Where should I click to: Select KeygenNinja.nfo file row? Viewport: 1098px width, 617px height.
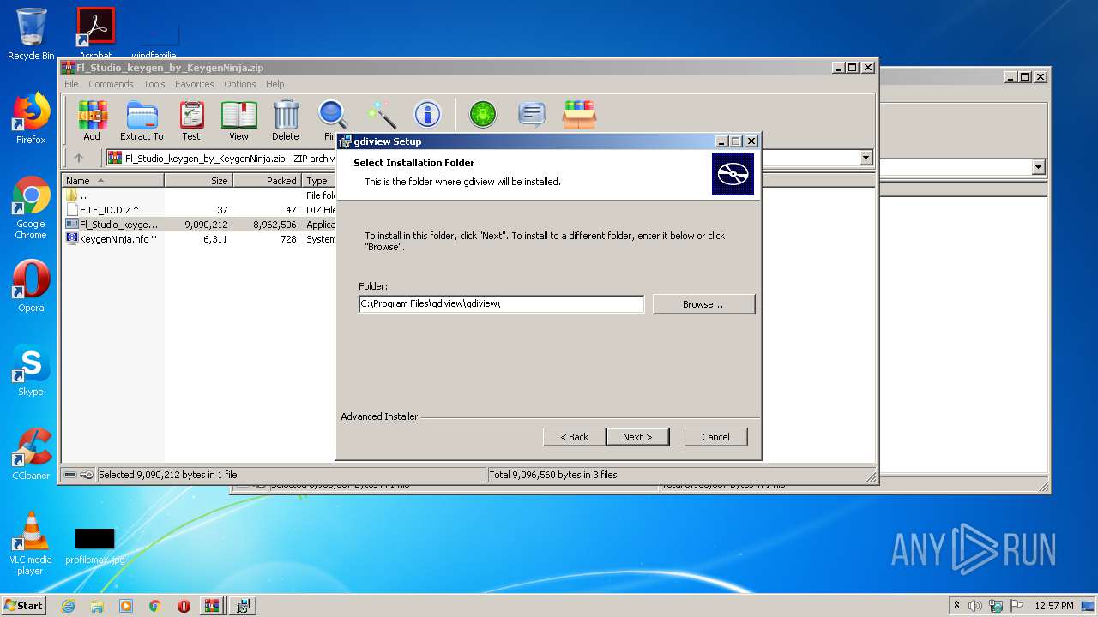(199, 239)
